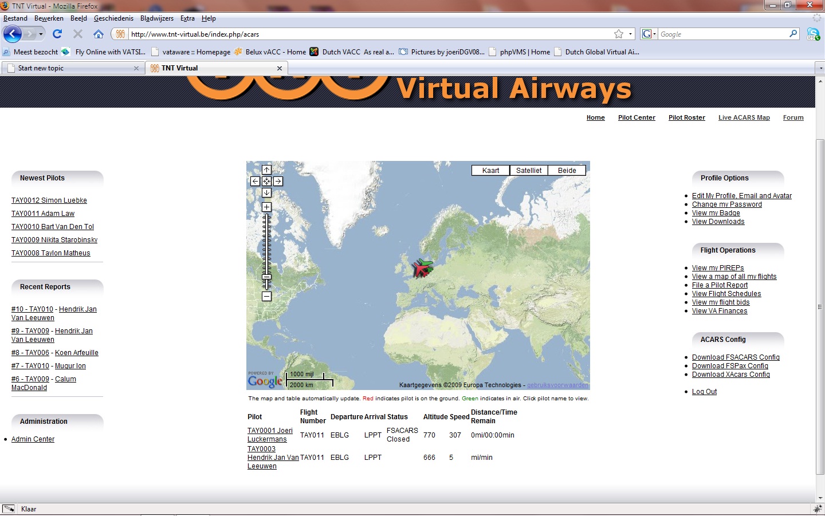Open the Bladwijzers menu

(x=157, y=18)
